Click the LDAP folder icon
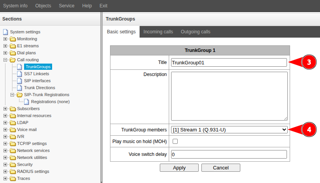This screenshot has height=183, width=320. pyautogui.click(x=13, y=123)
